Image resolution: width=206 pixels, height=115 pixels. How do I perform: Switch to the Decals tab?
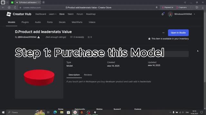point(62,22)
